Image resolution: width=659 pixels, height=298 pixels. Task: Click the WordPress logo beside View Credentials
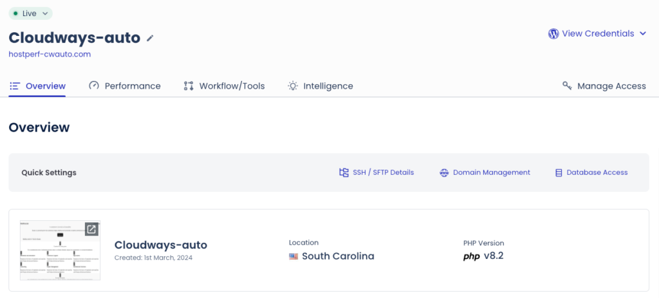tap(553, 33)
